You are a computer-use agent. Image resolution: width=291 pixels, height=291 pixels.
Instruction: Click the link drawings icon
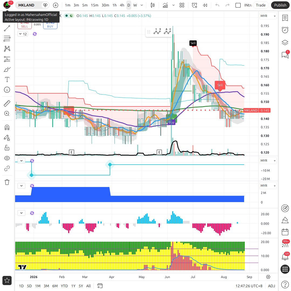7,168
